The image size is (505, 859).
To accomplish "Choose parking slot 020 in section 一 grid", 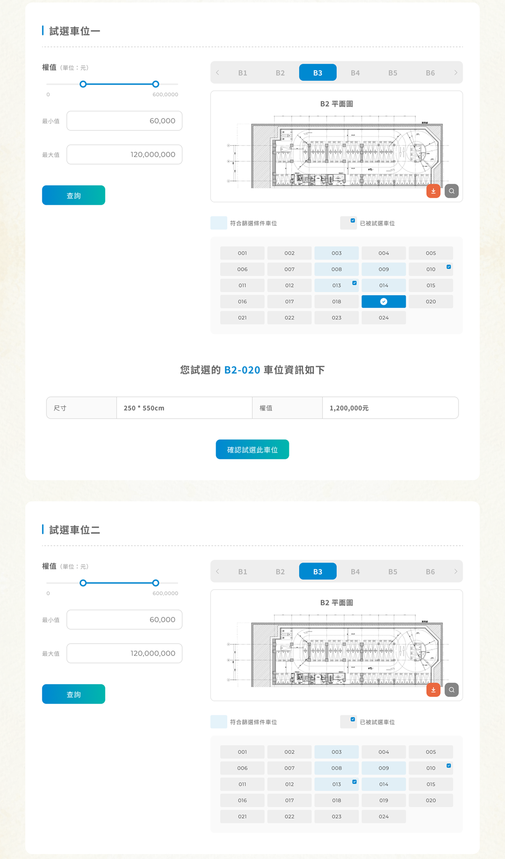I will point(431,302).
